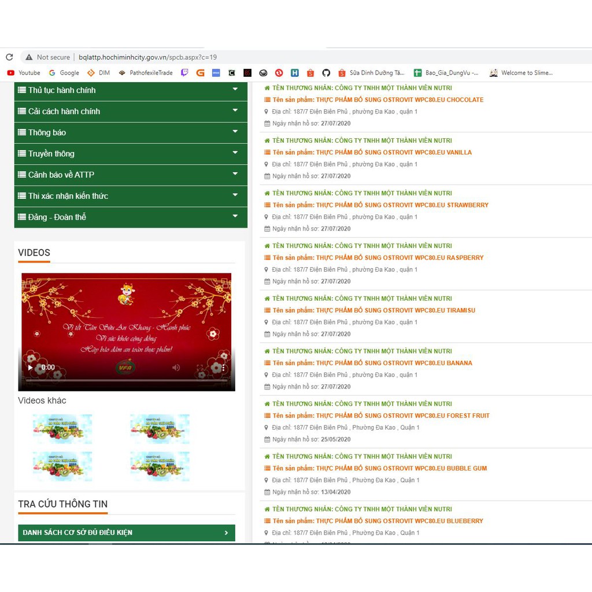This screenshot has height=592, width=592.
Task: Expand the Truyền thông arrow
Action: coord(235,153)
